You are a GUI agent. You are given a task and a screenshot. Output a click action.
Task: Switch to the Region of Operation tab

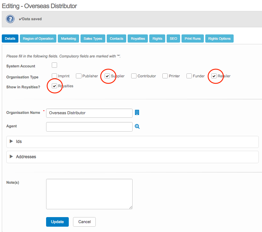(38, 39)
